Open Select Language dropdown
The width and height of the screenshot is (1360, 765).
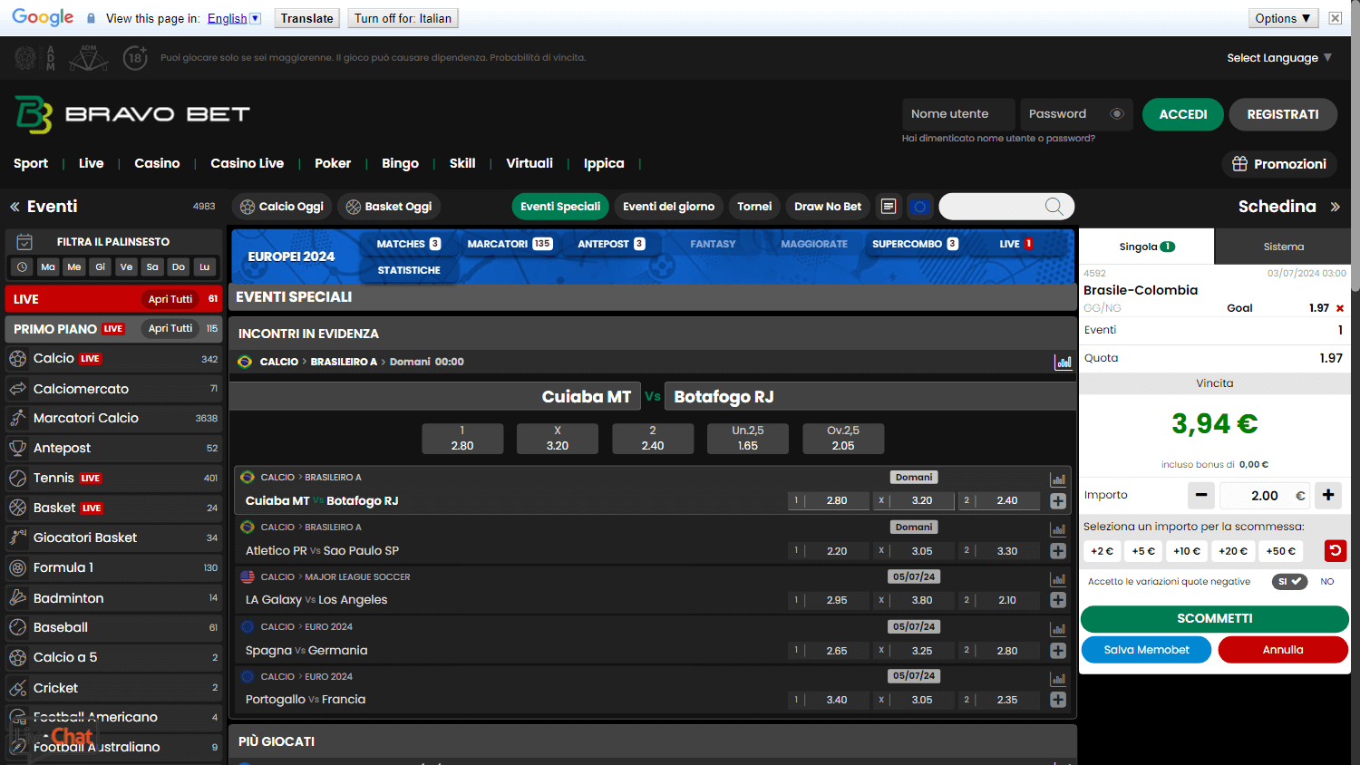point(1279,58)
